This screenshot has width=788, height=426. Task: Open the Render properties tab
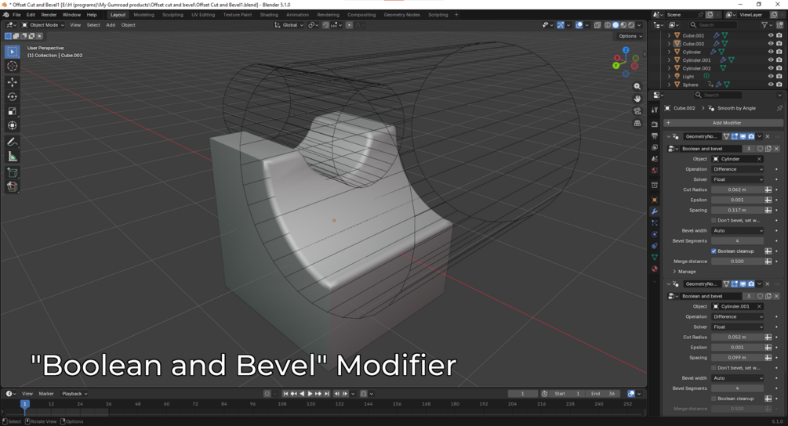tap(655, 124)
